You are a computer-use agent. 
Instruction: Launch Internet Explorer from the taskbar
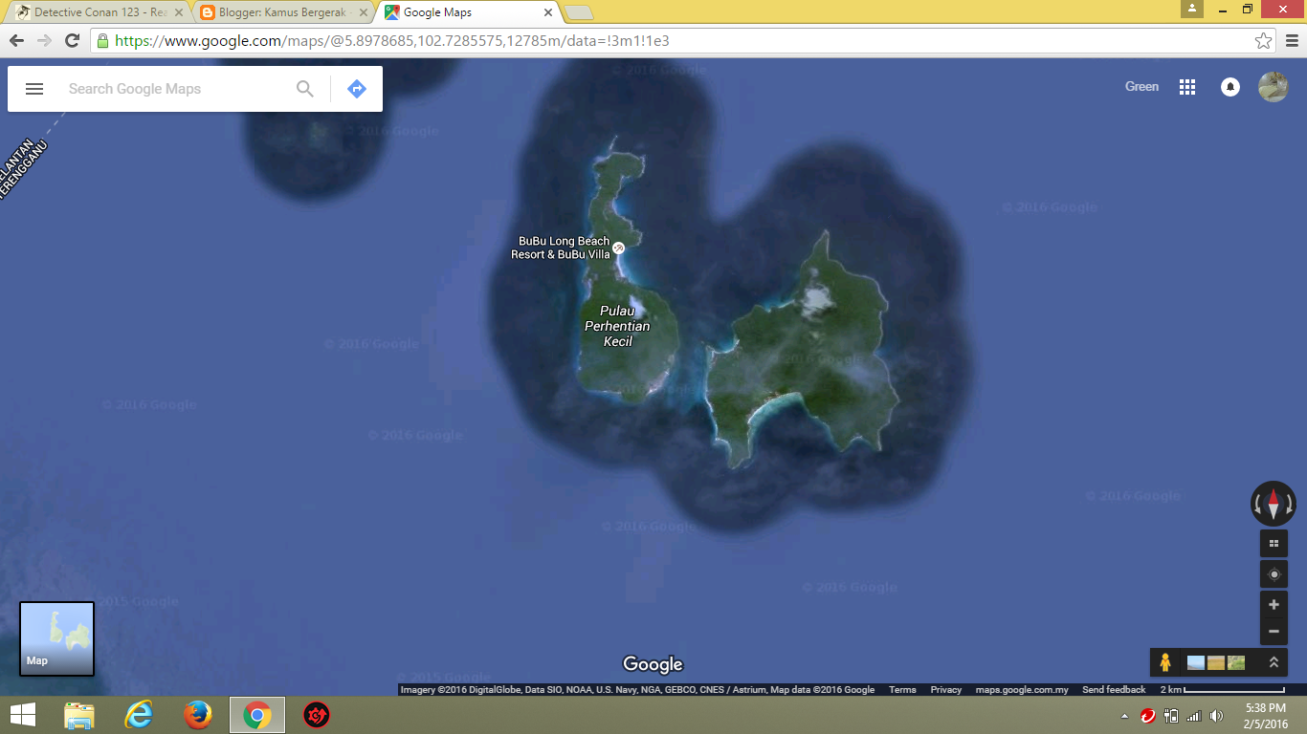point(139,715)
